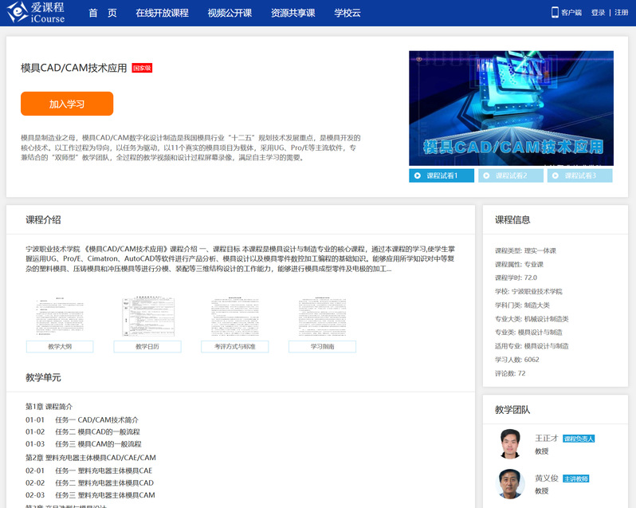The width and height of the screenshot is (636, 508).
Task: Click teacher 王正才 photo
Action: [x=510, y=443]
